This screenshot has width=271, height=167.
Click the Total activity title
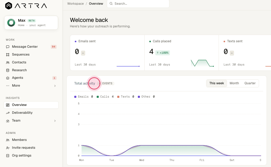[84, 83]
